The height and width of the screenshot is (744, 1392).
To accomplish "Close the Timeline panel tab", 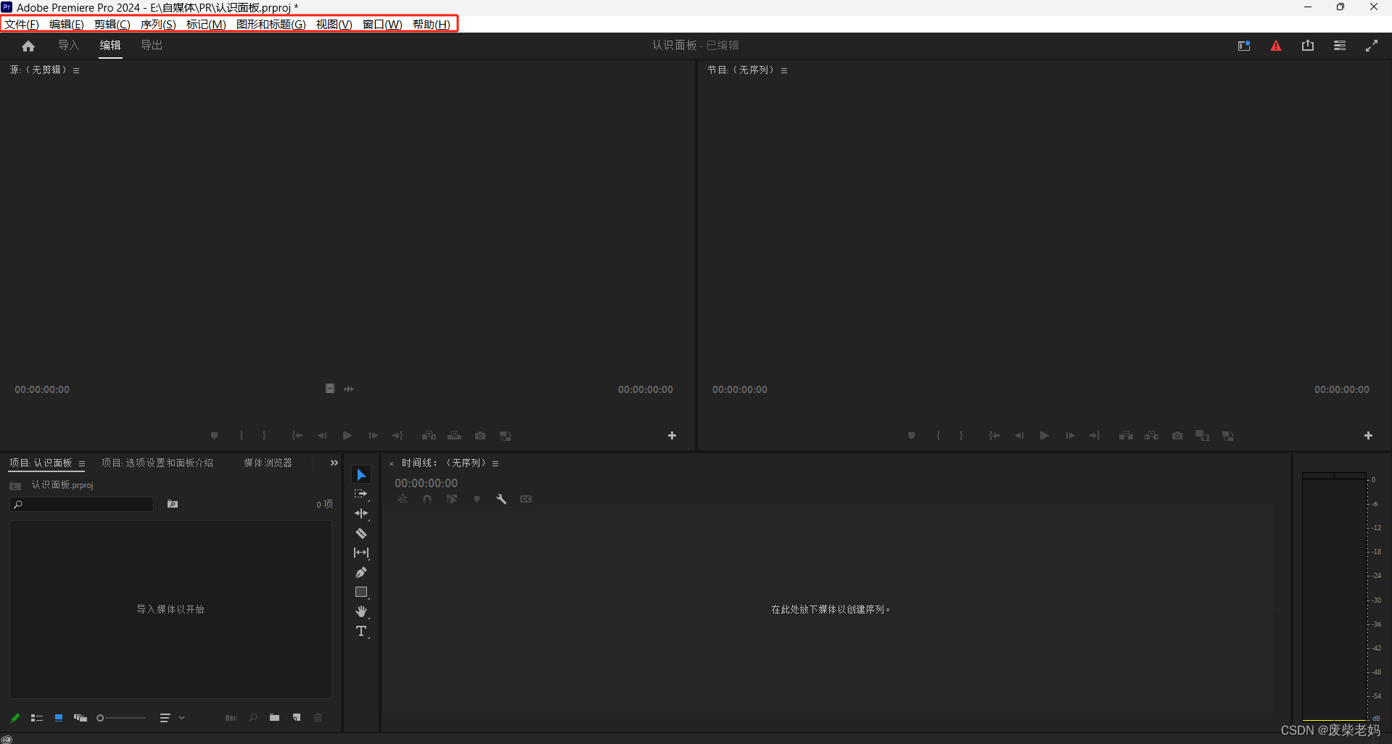I will point(392,463).
